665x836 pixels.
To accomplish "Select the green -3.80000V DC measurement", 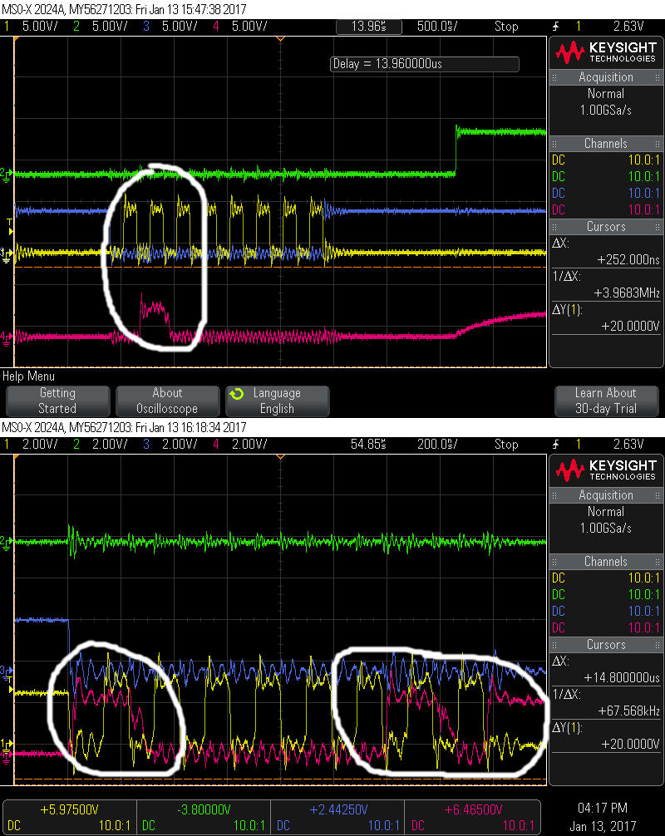I will (204, 810).
